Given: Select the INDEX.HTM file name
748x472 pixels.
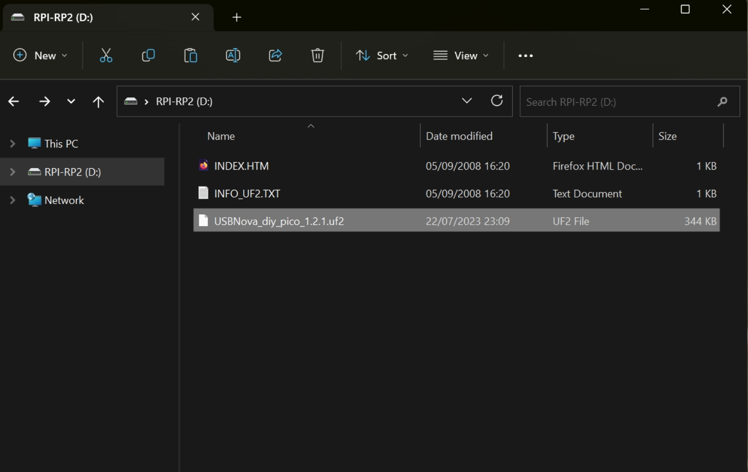Looking at the screenshot, I should coord(242,166).
